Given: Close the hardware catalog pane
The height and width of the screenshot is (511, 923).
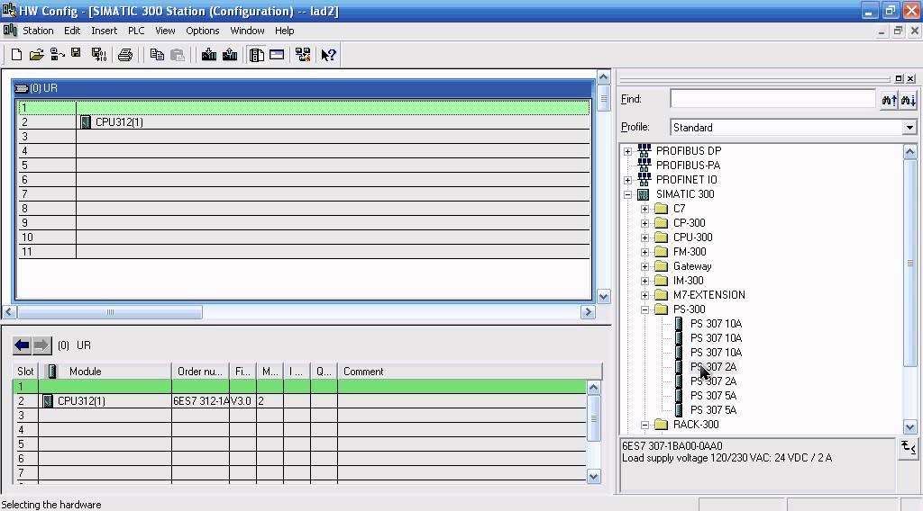Looking at the screenshot, I should (910, 78).
